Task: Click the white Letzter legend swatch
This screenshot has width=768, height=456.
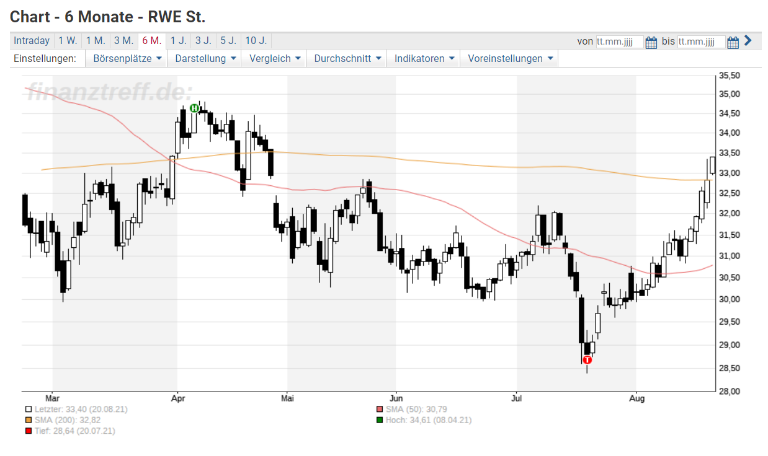Action: pos(29,410)
